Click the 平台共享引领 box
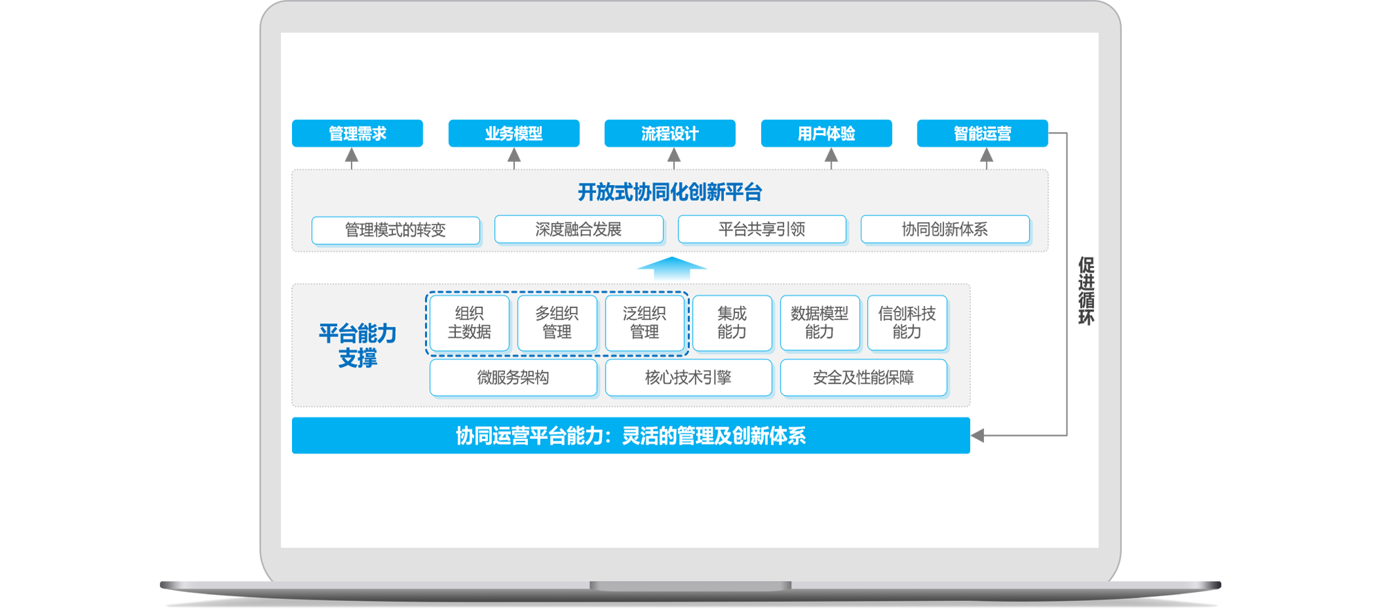Viewport: 1384px width, 610px height. (x=762, y=229)
